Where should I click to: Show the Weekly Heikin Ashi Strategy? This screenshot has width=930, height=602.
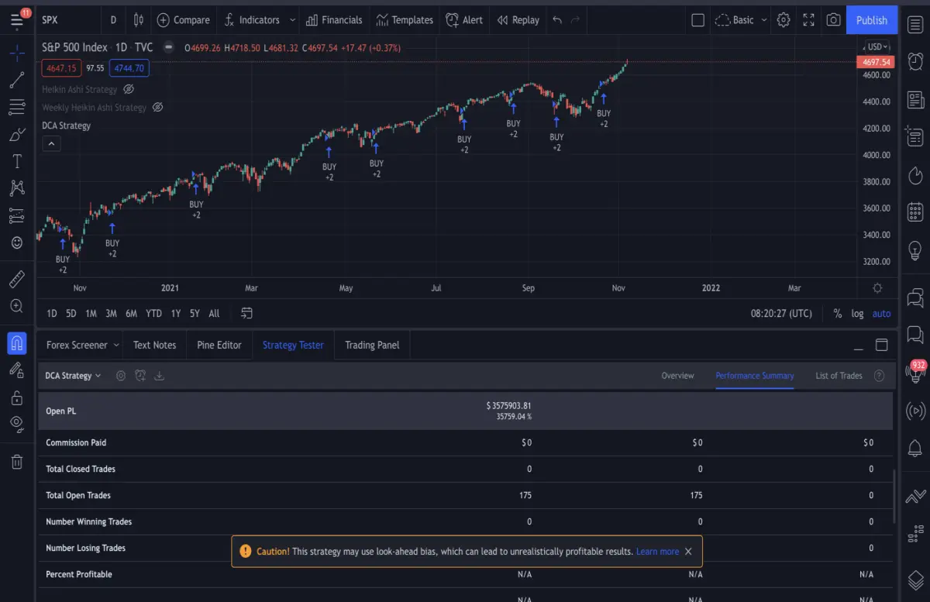[157, 107]
